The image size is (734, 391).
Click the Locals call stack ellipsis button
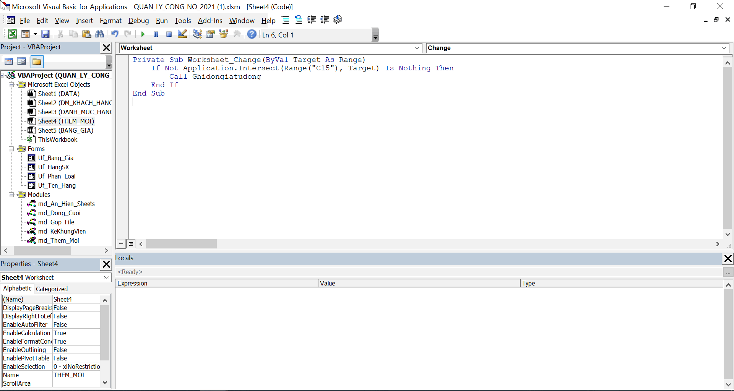728,272
